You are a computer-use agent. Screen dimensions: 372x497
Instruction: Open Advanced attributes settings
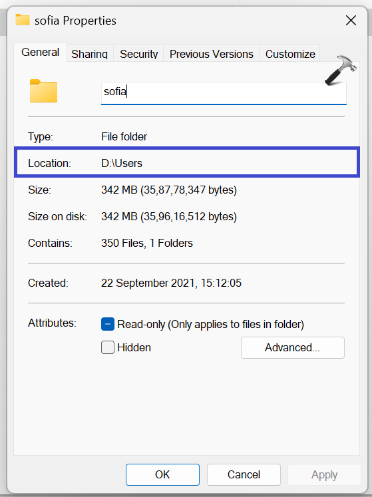pyautogui.click(x=292, y=348)
